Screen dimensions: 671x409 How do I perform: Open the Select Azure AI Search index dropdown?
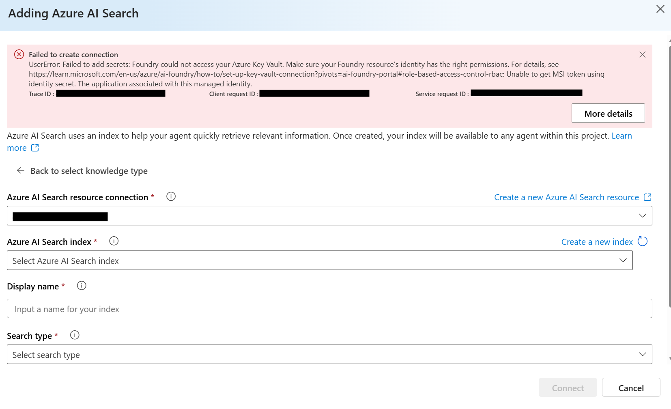320,260
